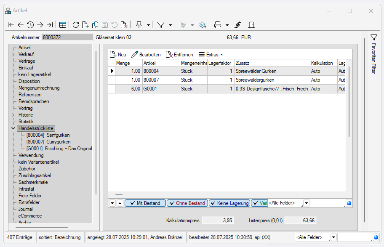Click the Artikelnummer input field
The width and height of the screenshot is (384, 247).
(67, 37)
